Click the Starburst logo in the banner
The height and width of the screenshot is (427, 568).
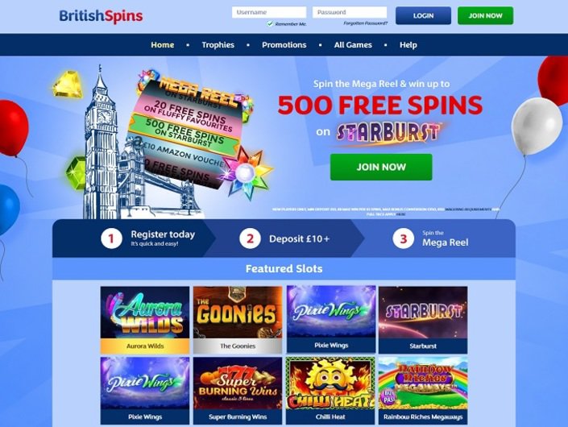387,133
